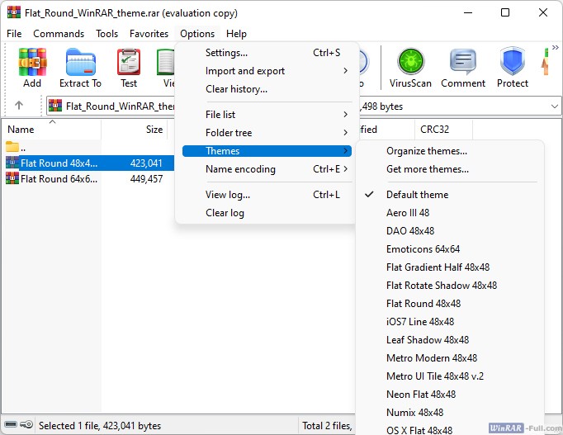Click Organize themes... entry
This screenshot has height=435, width=563.
coord(426,151)
